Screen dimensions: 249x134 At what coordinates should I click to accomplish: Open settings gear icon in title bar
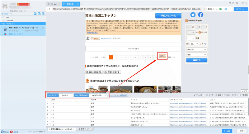[x=237, y=3]
